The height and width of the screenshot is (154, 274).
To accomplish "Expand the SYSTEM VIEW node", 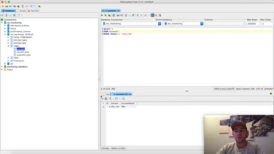I will [8, 43].
